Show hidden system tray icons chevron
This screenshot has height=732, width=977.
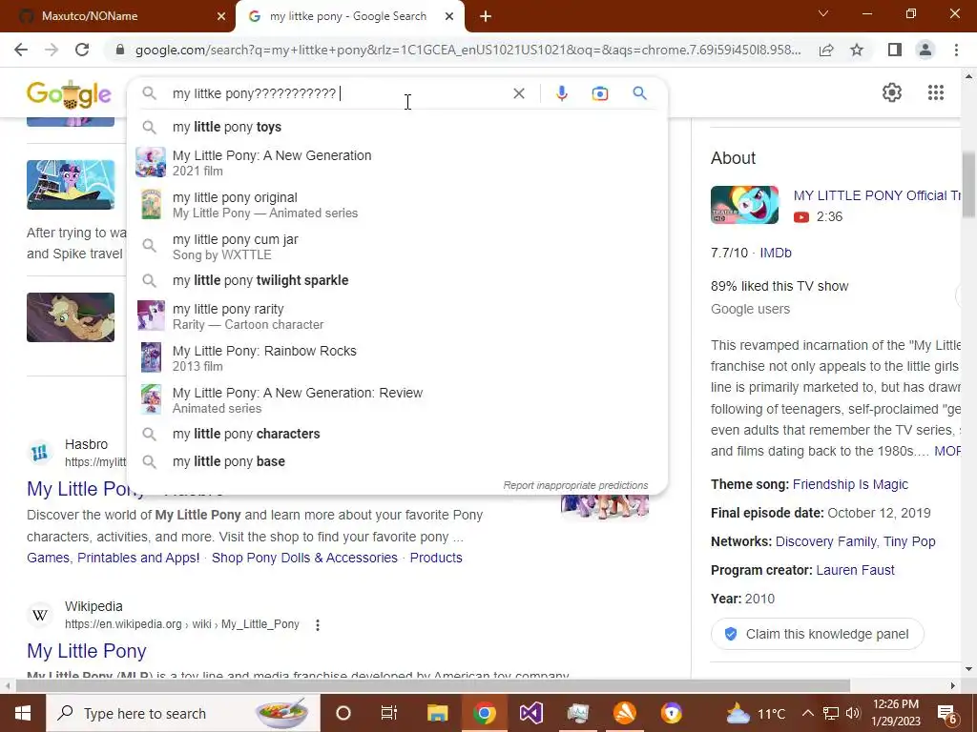(807, 713)
